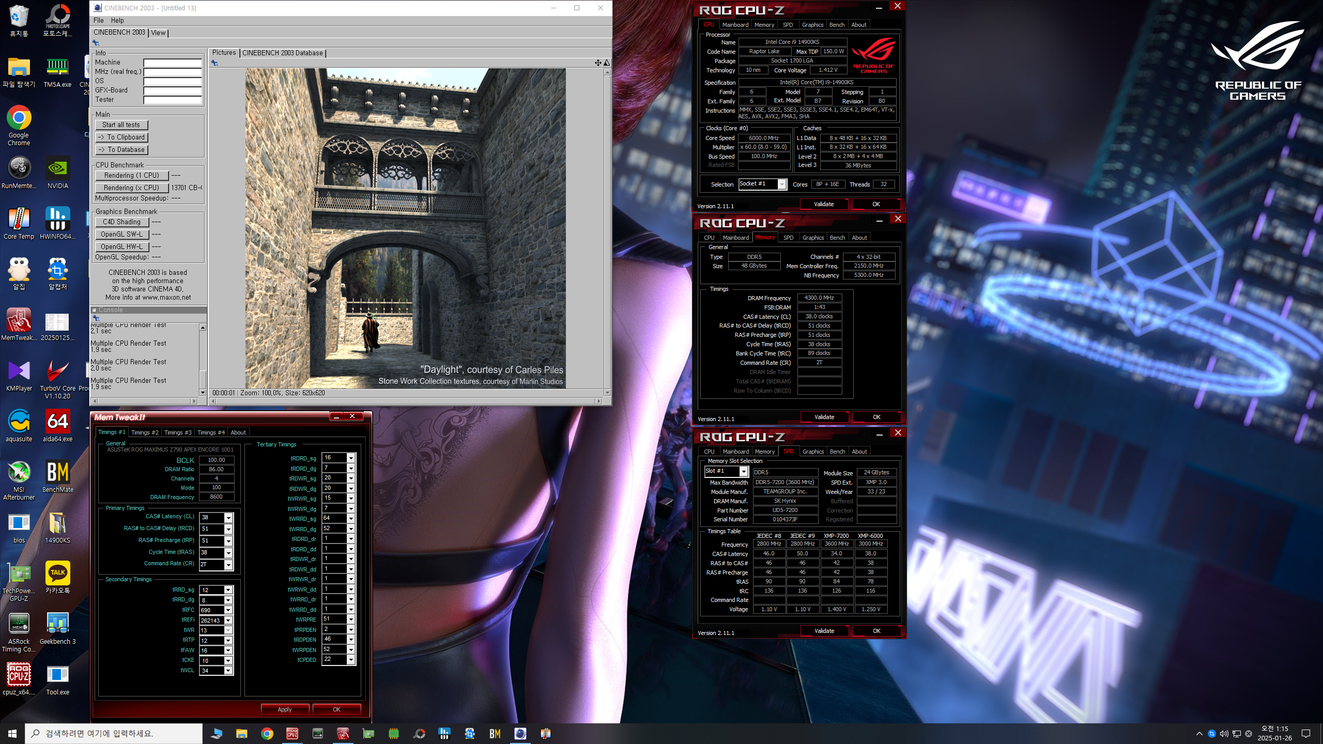Click Rendering (1 CPU) button
Image resolution: width=1323 pixels, height=744 pixels.
click(x=132, y=175)
